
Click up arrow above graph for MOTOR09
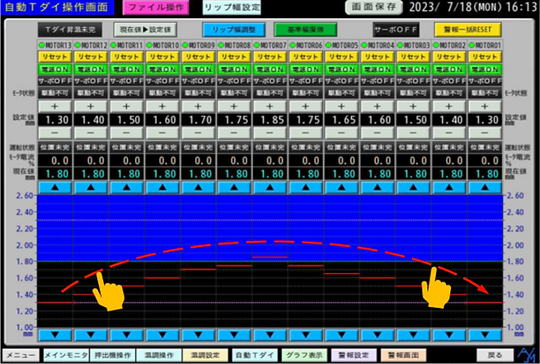click(198, 187)
